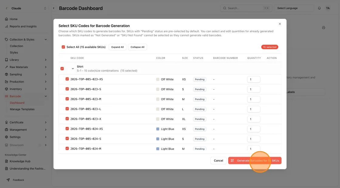The image size is (340, 188).
Task: Go to Barcode Dashboard submenu item
Action: 17,103
